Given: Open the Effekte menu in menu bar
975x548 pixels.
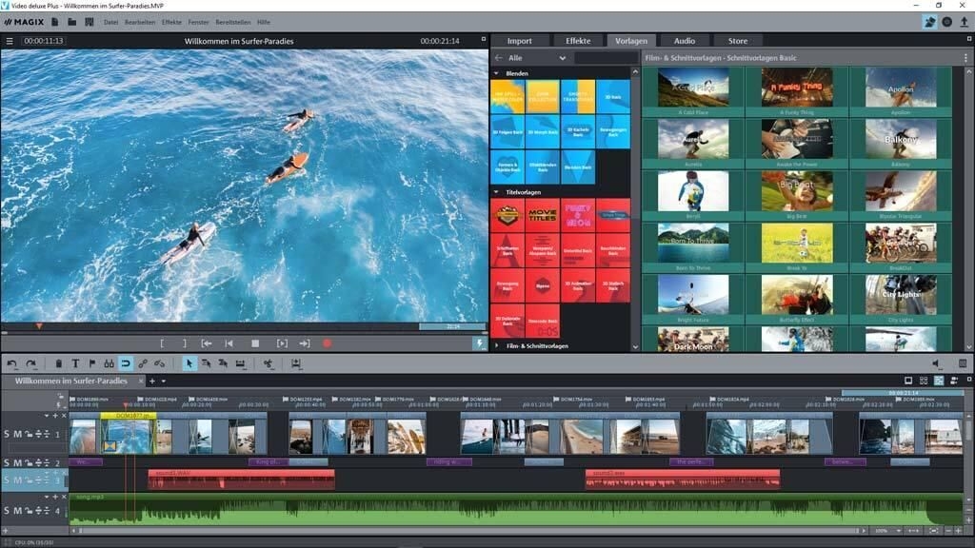Looking at the screenshot, I should (171, 21).
